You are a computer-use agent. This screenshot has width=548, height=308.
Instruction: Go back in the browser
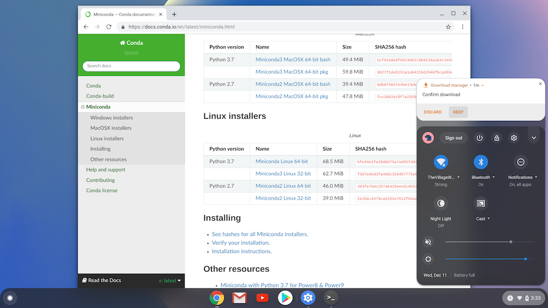[86, 27]
